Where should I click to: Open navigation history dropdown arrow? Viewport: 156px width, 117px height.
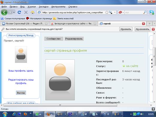[14, 12]
